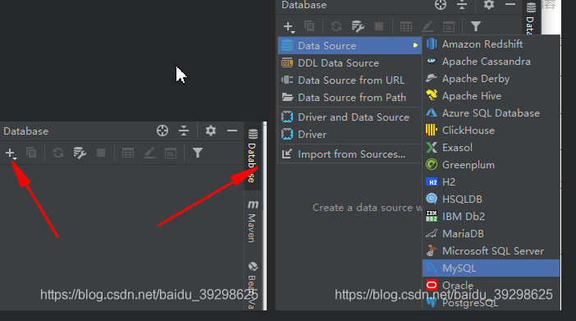Open gear settings in right Database header
This screenshot has height=321, width=576.
tap(488, 5)
